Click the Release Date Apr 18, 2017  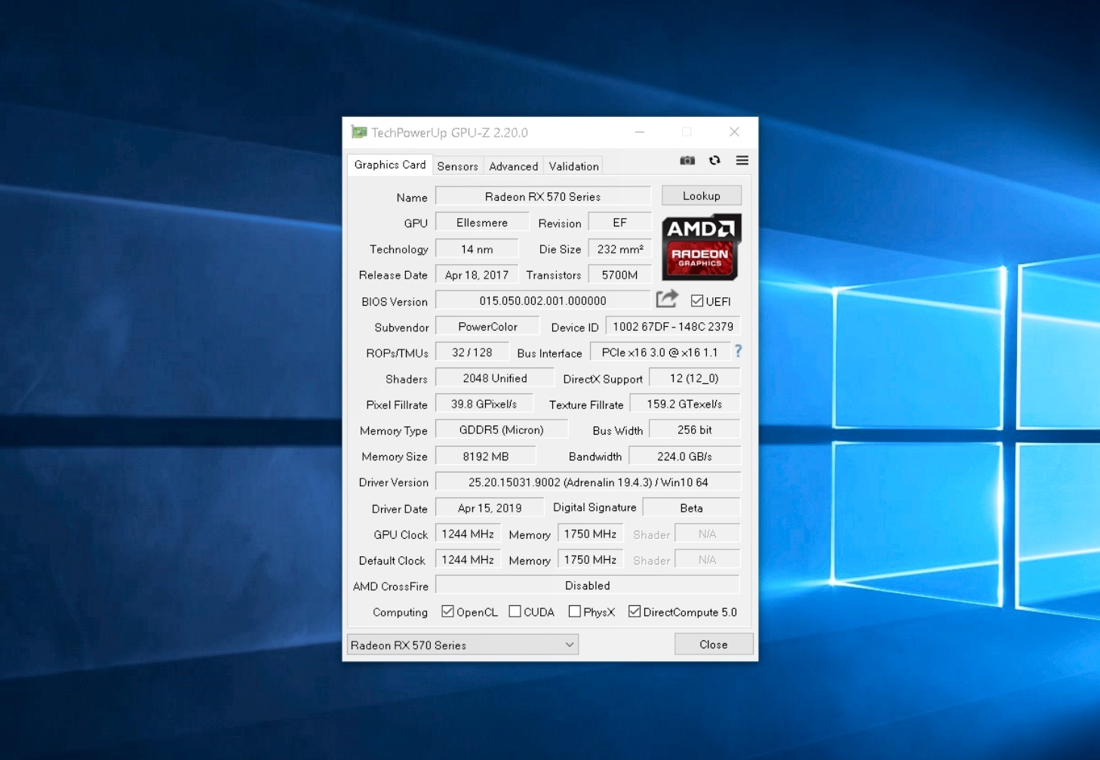point(477,275)
